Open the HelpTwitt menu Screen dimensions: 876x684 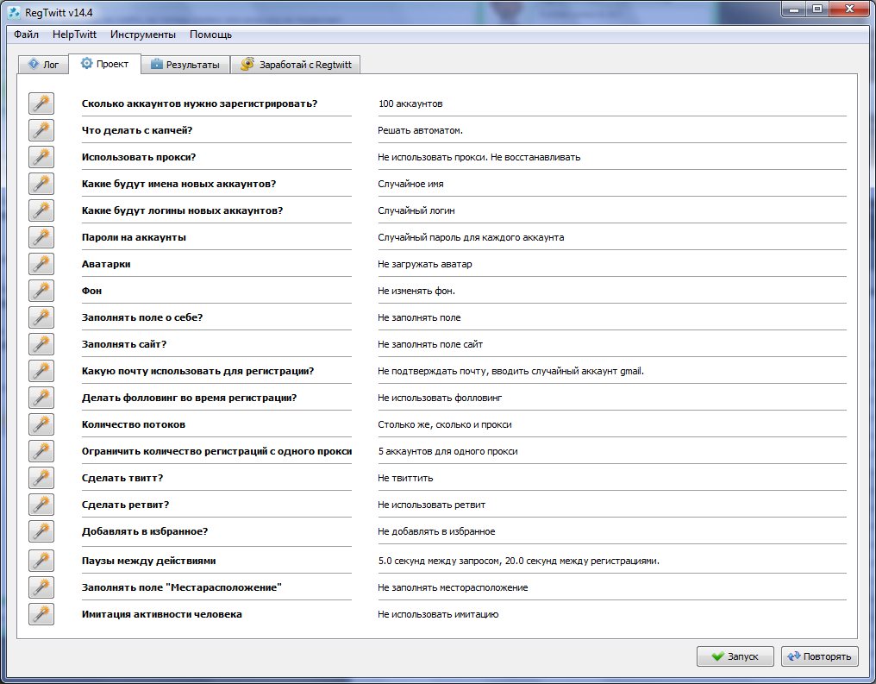pos(74,35)
